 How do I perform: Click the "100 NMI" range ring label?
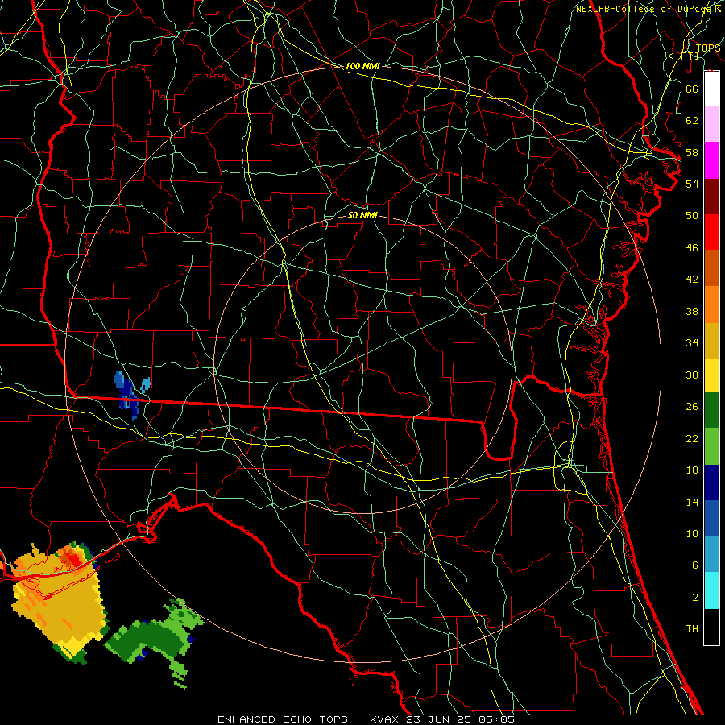pos(362,66)
